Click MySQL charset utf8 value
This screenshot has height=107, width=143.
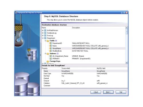(x=98, y=81)
